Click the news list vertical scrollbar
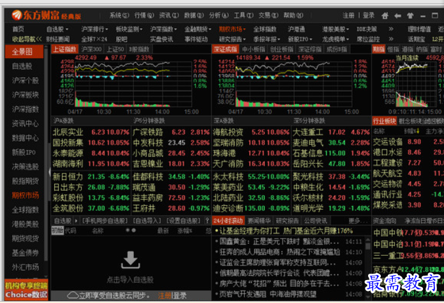 368,268
